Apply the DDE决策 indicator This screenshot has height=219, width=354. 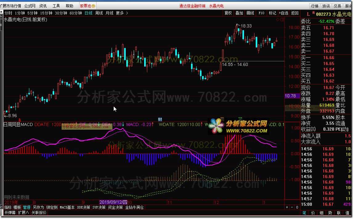point(83,207)
